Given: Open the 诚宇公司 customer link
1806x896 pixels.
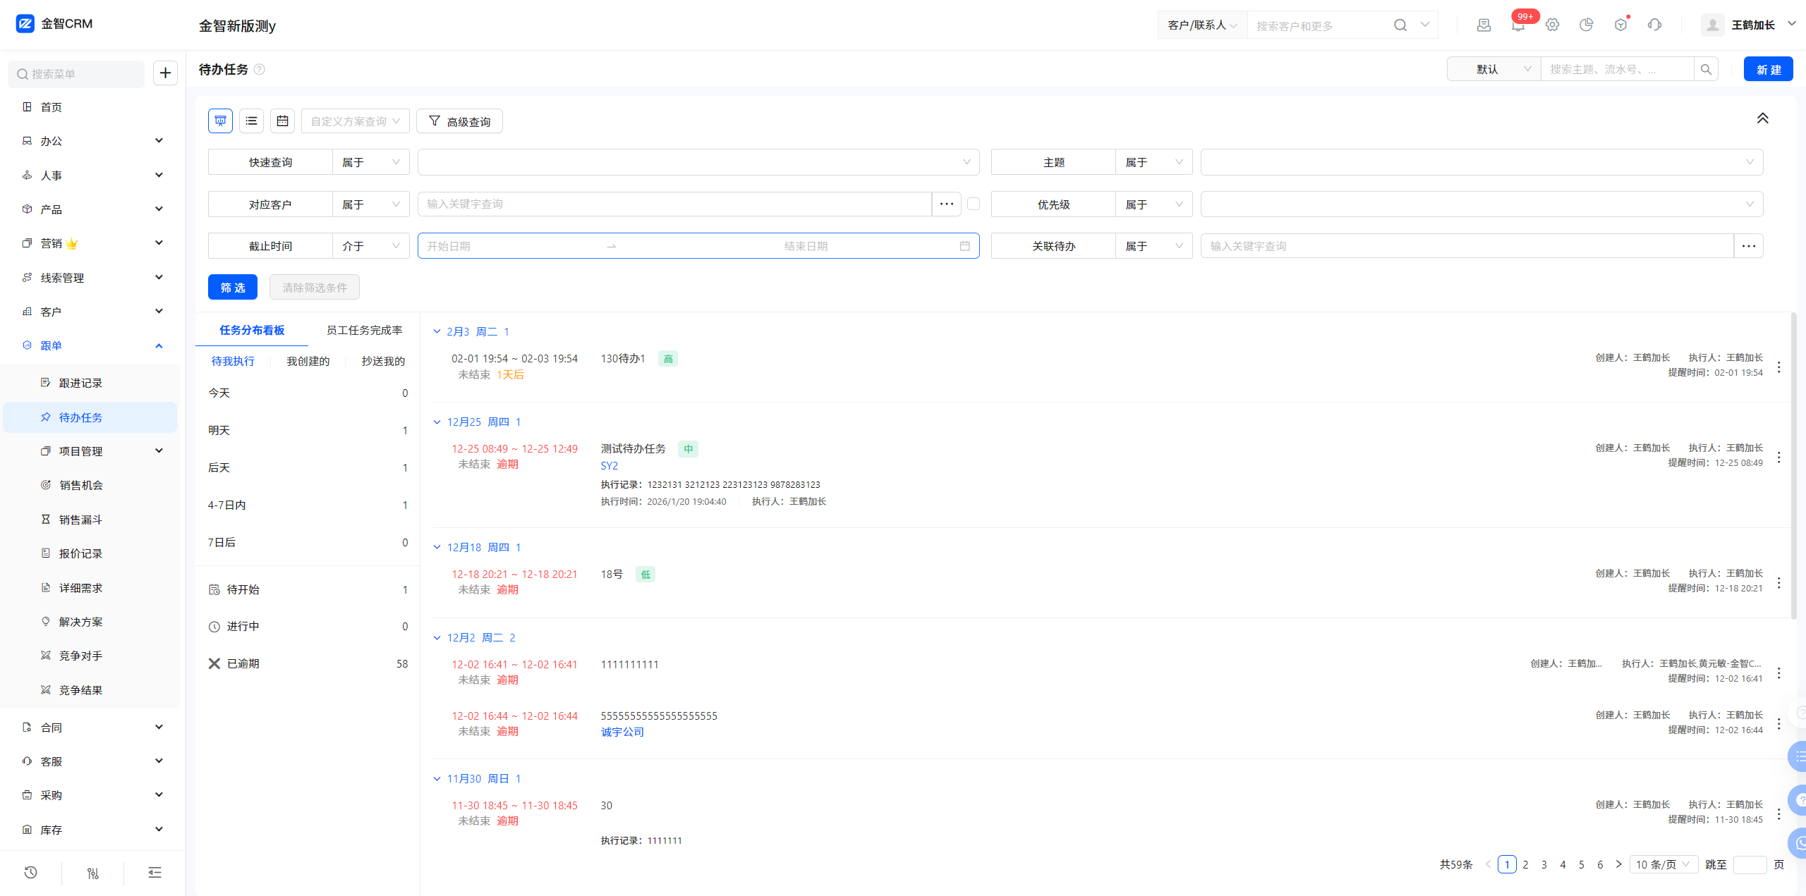Looking at the screenshot, I should tap(622, 732).
